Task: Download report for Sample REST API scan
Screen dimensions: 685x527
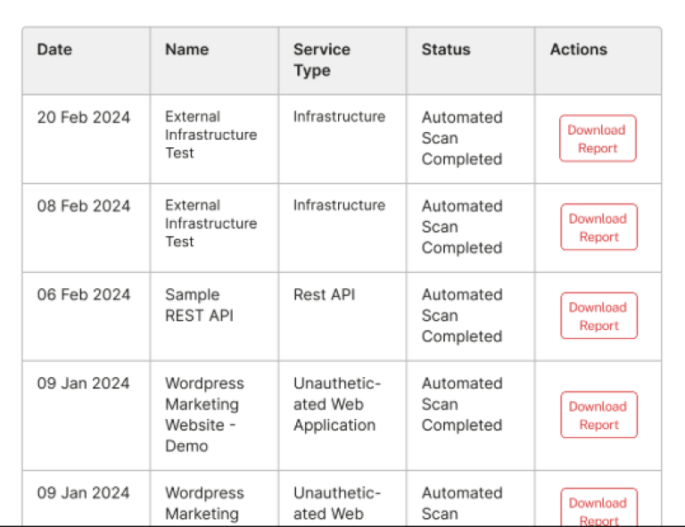Action: click(599, 316)
